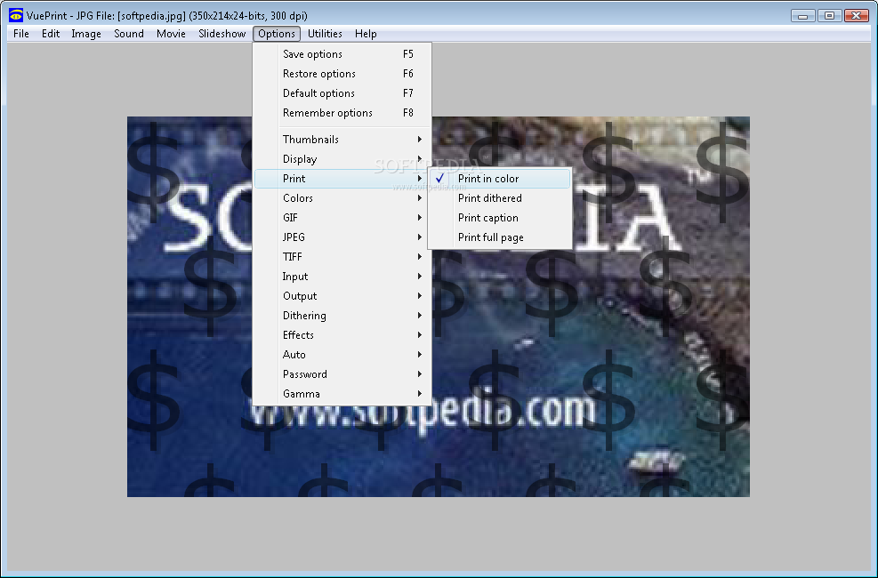Viewport: 878px width, 578px height.
Task: Click the VuePrint eye icon in title bar
Action: (16, 15)
